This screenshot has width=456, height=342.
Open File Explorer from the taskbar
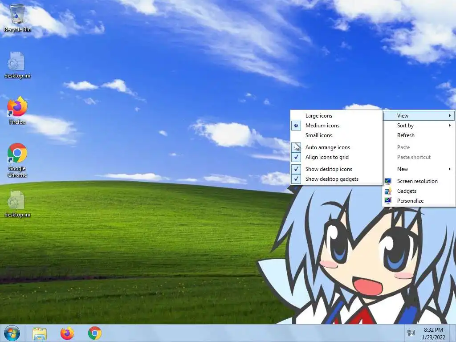tap(40, 333)
